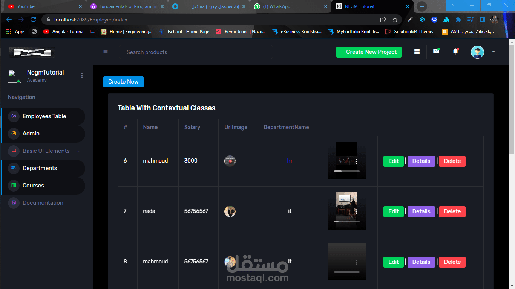The width and height of the screenshot is (515, 289).
Task: Open the Angular Tutorial bookmark
Action: [69, 32]
